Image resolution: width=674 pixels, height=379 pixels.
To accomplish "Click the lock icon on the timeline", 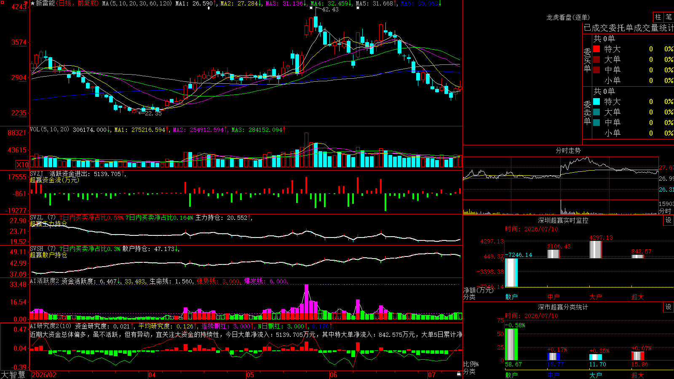I will [459, 374].
